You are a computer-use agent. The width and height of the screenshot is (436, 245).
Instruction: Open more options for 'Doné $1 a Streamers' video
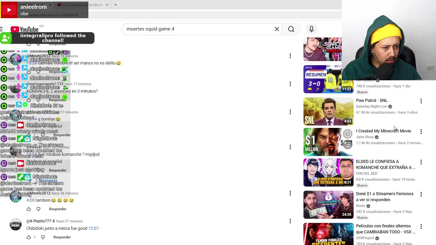tap(421, 194)
